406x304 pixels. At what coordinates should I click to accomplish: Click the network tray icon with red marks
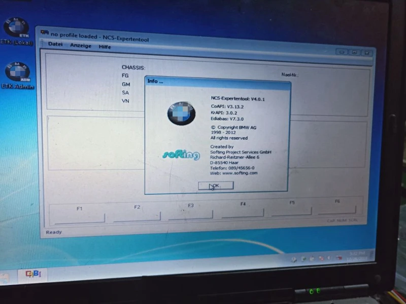[x=321, y=258]
